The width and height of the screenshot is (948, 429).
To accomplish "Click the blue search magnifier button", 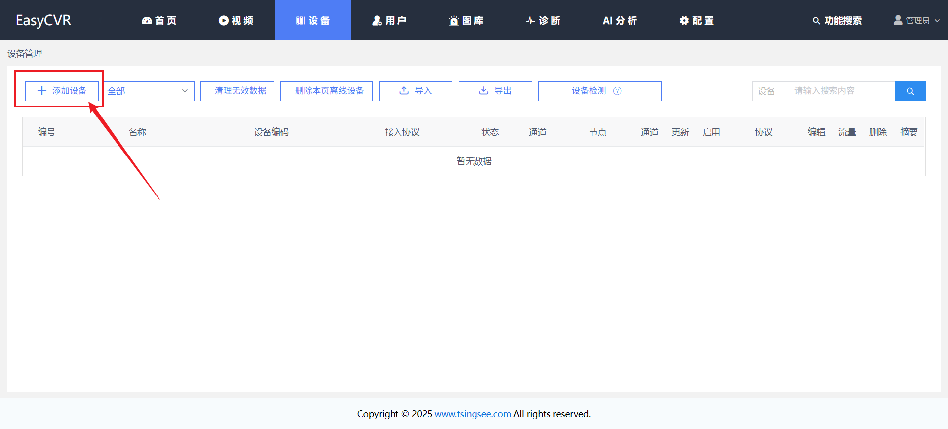I will (x=910, y=91).
